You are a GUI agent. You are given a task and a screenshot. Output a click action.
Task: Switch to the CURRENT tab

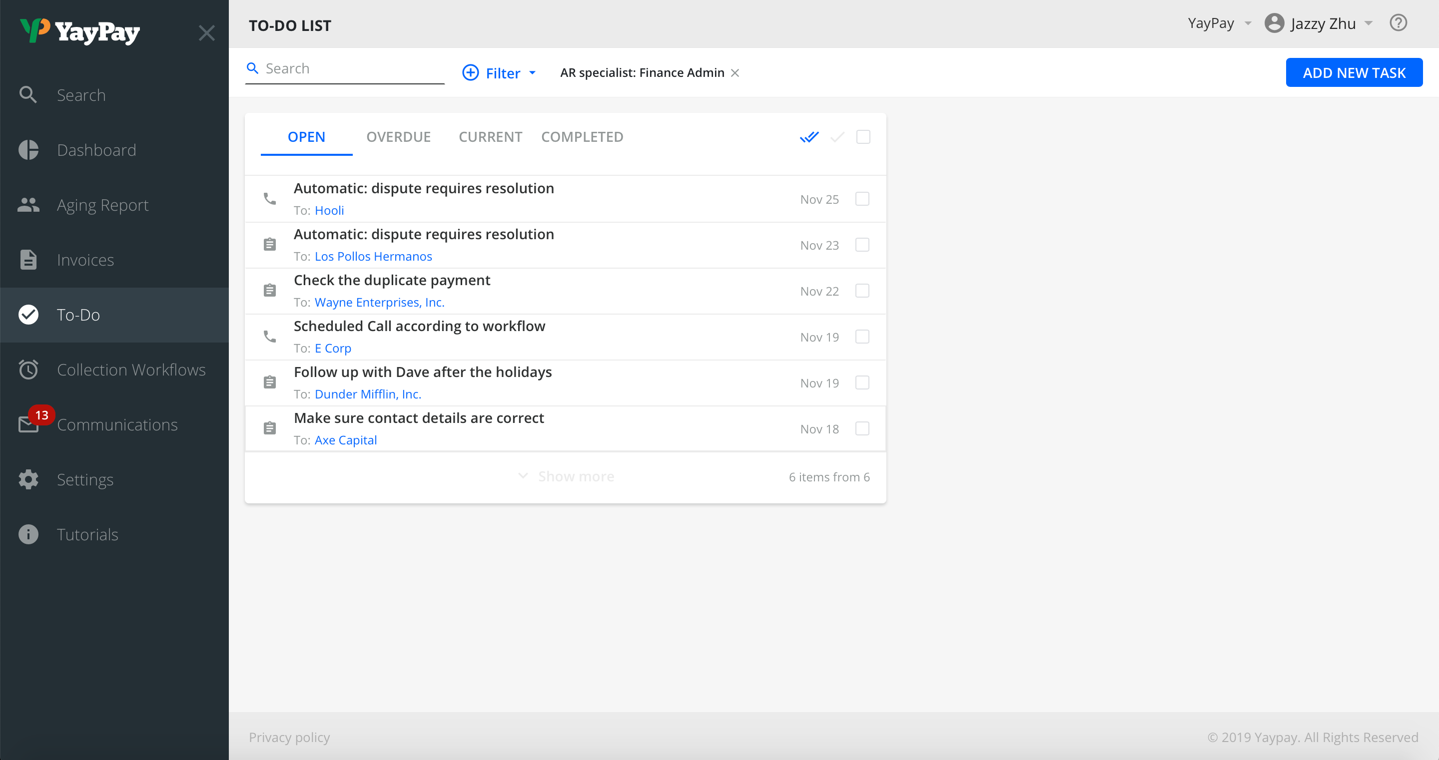491,137
